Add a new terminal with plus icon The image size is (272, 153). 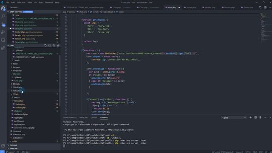coord(250,117)
